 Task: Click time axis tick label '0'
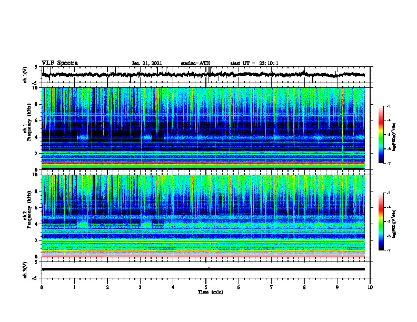[x=42, y=287]
